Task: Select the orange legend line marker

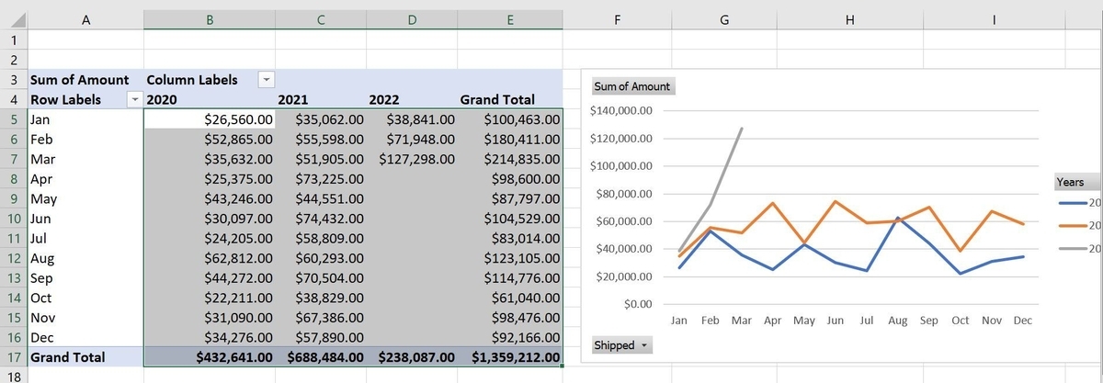Action: (x=1074, y=226)
